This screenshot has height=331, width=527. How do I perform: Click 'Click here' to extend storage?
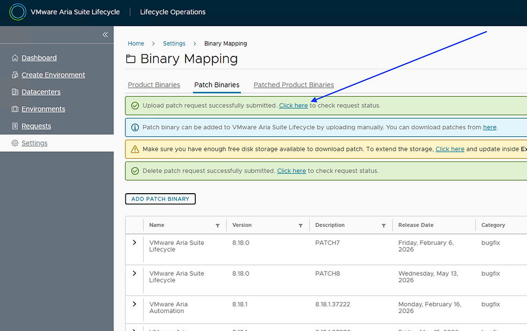click(x=450, y=149)
